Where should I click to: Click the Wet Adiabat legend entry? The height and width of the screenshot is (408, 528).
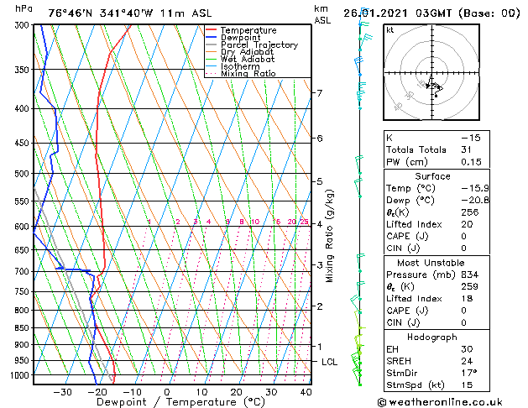click(x=240, y=60)
